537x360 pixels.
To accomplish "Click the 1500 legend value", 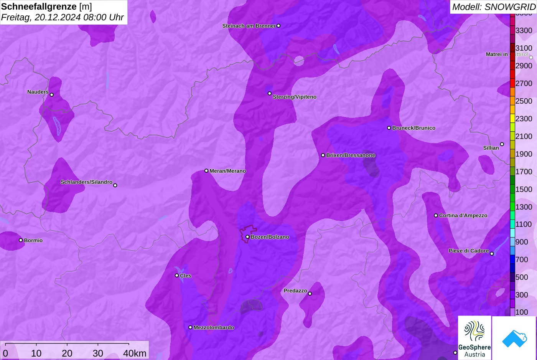I will [524, 189].
